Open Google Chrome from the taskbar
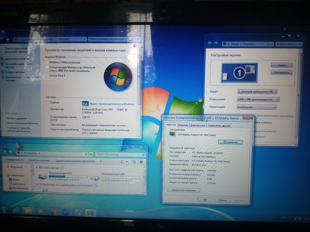Viewport: 310px width, 232px height. point(53,212)
